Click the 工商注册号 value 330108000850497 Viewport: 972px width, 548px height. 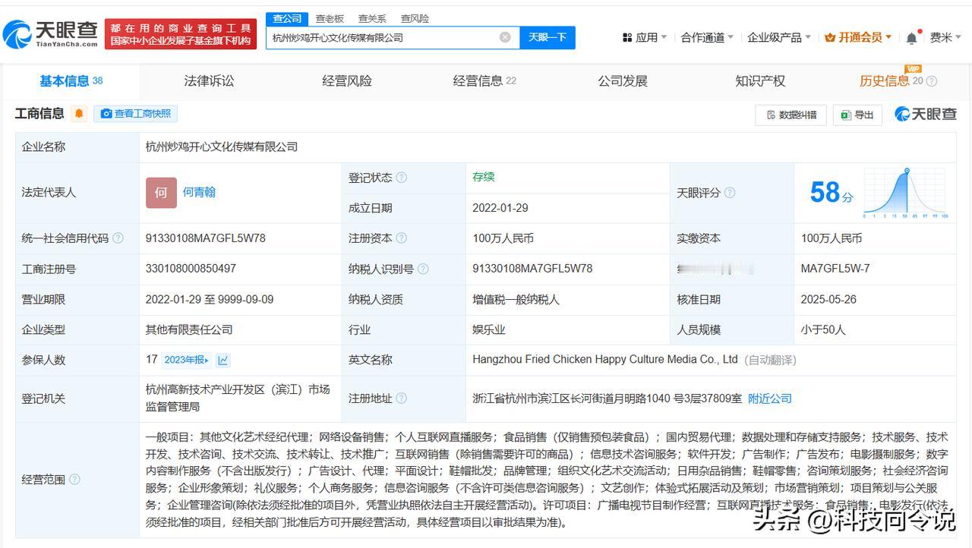point(191,269)
